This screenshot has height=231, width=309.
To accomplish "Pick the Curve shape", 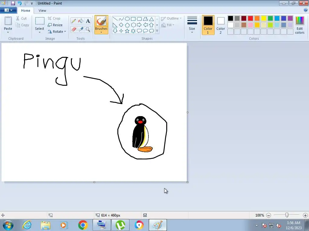I will [x=121, y=19].
